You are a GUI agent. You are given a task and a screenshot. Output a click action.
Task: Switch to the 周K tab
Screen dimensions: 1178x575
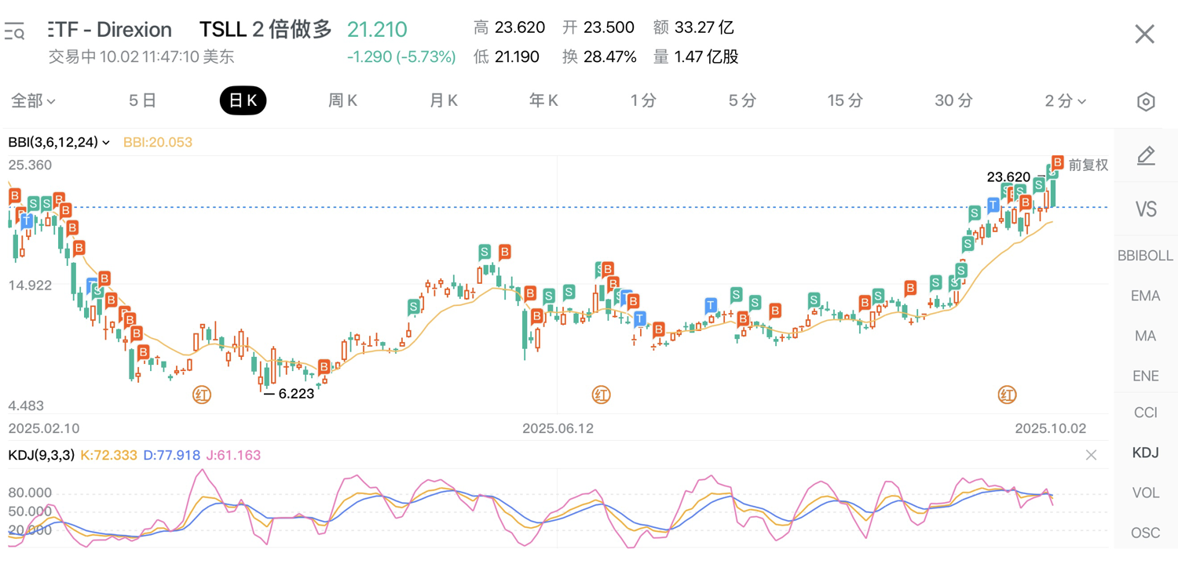342,101
